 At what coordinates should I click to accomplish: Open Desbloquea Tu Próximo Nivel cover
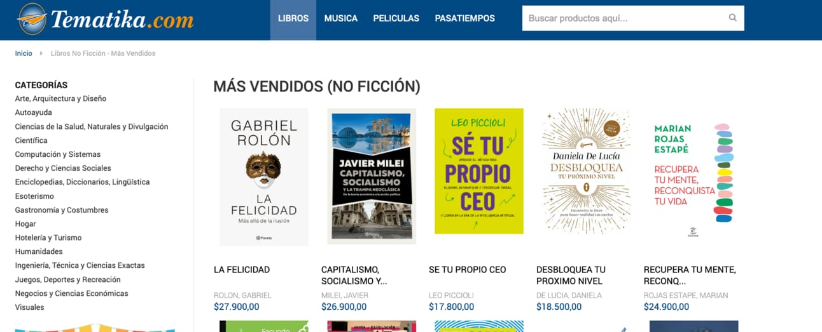(587, 171)
